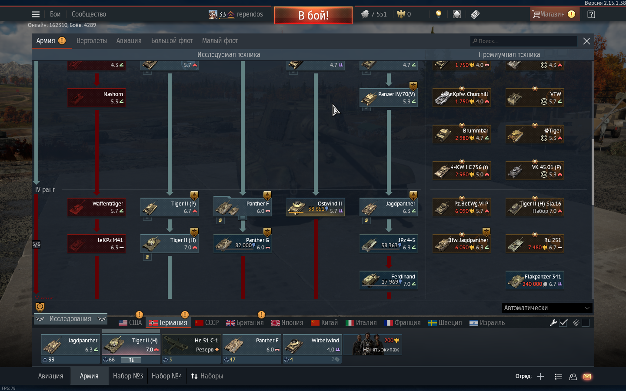Image resolution: width=626 pixels, height=391 pixels.
Task: Select the Ru 251 premium tank
Action: click(535, 244)
